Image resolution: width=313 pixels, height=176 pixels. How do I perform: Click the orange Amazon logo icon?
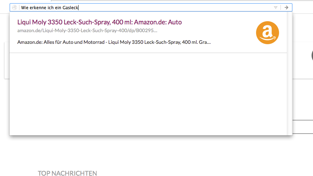267,33
